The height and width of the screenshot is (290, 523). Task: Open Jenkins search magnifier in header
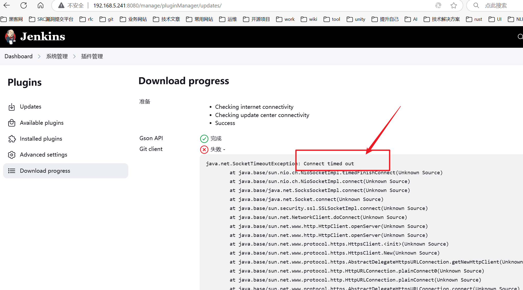pos(520,37)
